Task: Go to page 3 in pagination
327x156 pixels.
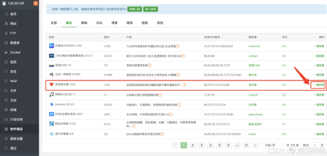Action: click(202, 145)
